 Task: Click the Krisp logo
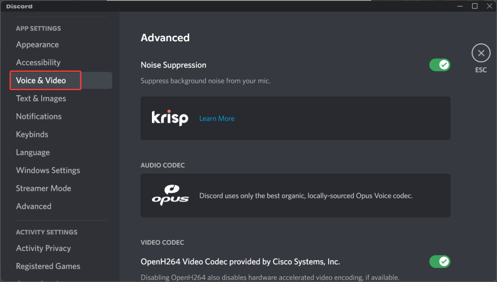click(x=170, y=118)
